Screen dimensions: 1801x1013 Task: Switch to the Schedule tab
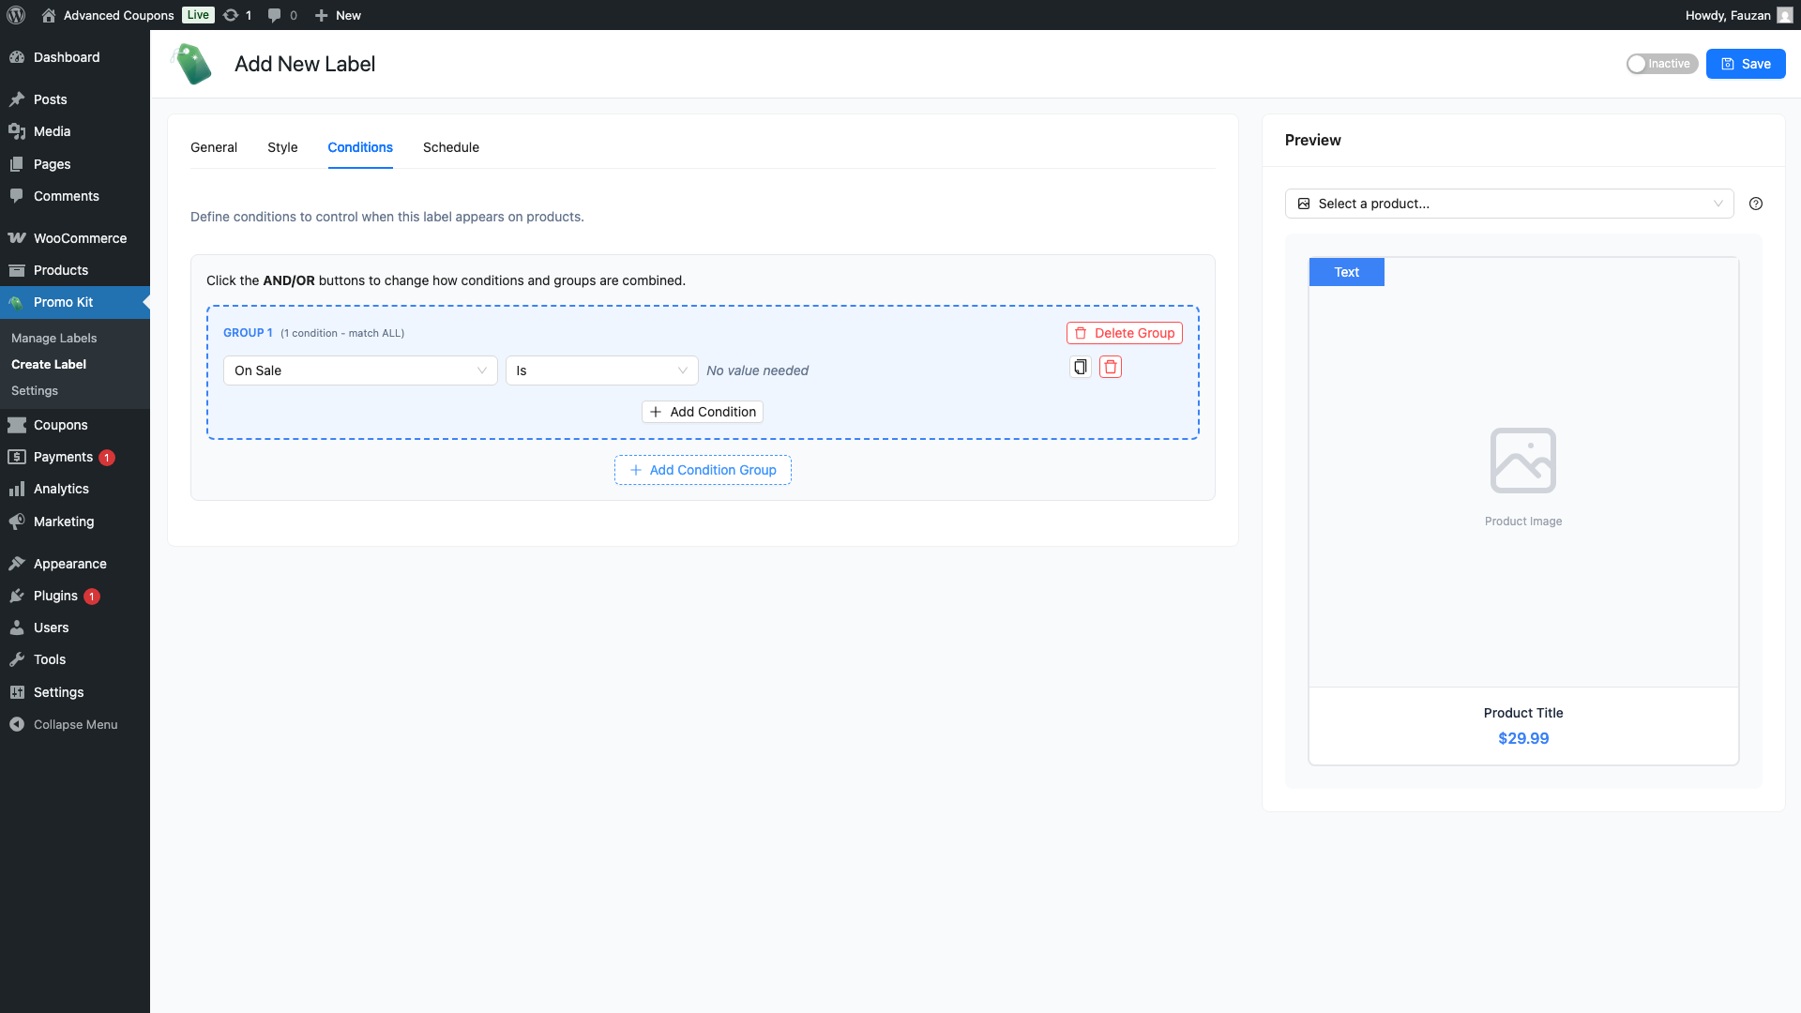click(x=451, y=147)
